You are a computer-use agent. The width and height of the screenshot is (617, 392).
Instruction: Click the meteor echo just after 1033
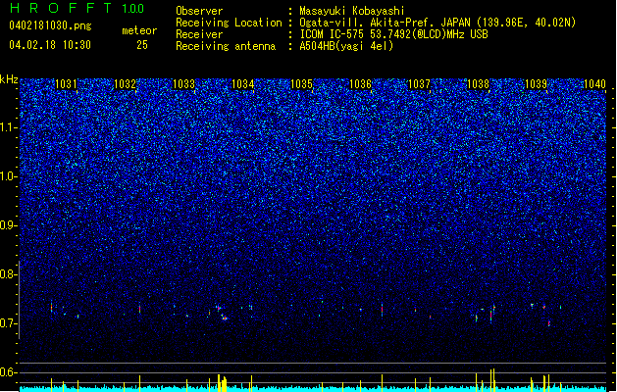click(222, 313)
